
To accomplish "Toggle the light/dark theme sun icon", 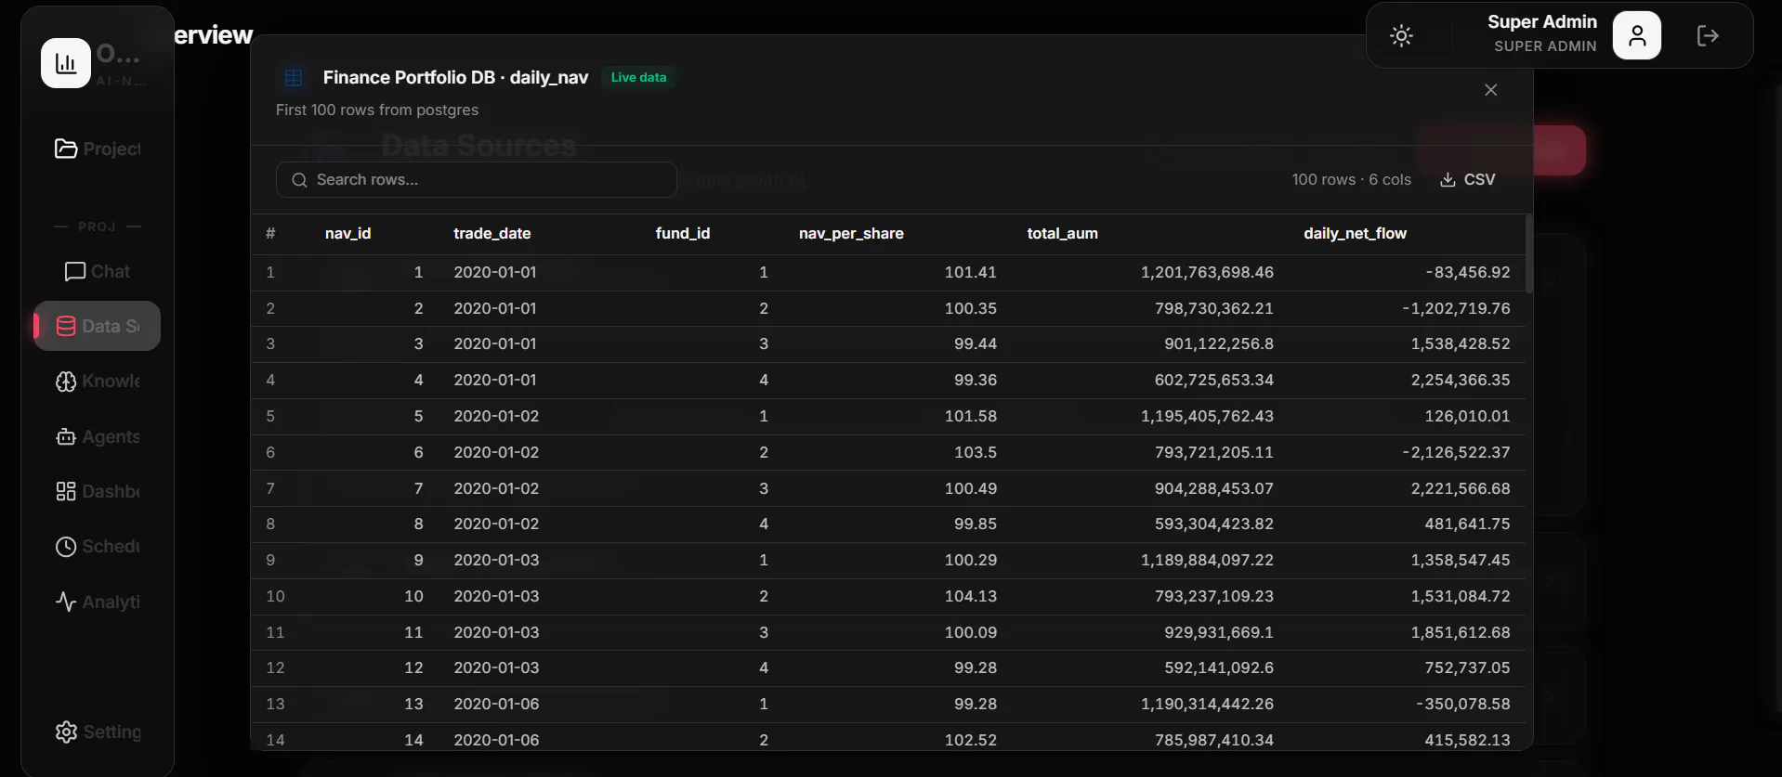I will pos(1401,36).
